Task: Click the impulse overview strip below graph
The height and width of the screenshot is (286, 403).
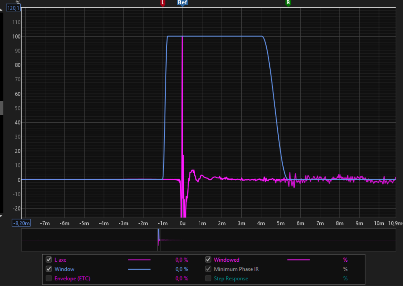Action: (208, 240)
